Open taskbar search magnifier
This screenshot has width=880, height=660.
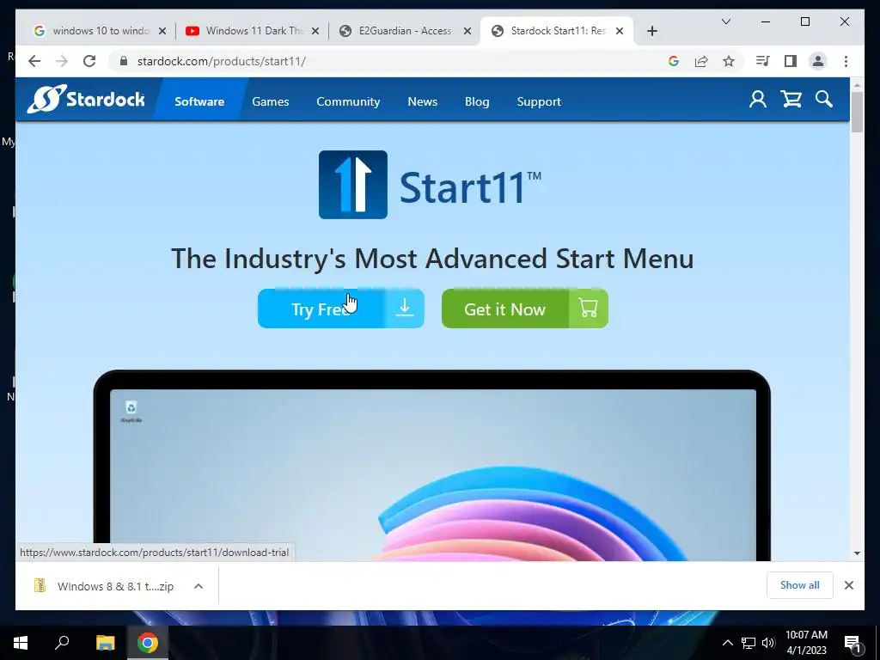(62, 643)
